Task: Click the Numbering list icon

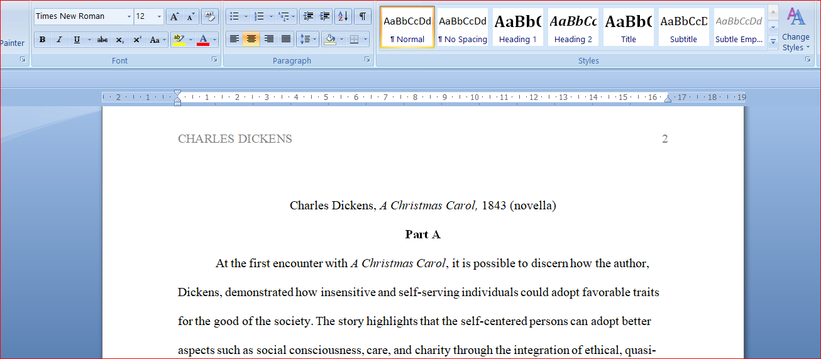Action: tap(259, 16)
